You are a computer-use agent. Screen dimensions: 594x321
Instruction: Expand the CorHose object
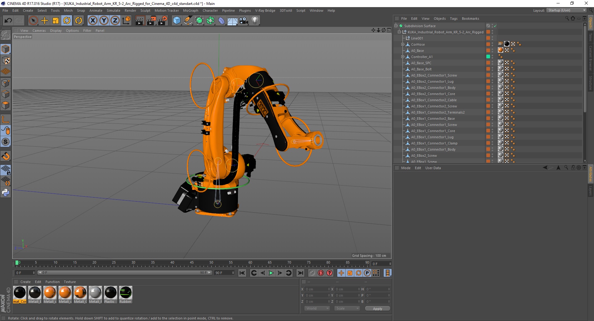403,44
